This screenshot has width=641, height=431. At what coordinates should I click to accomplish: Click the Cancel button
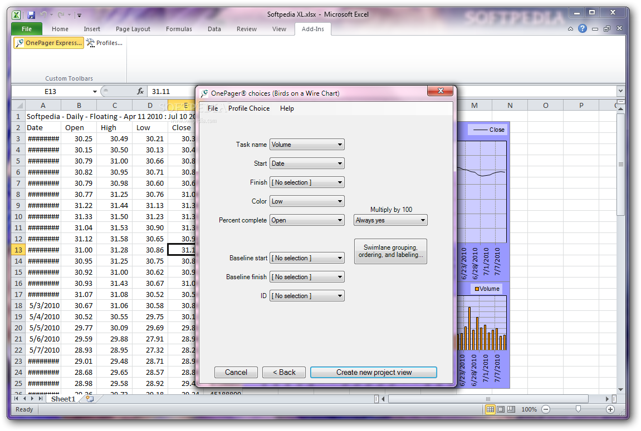[x=236, y=372]
